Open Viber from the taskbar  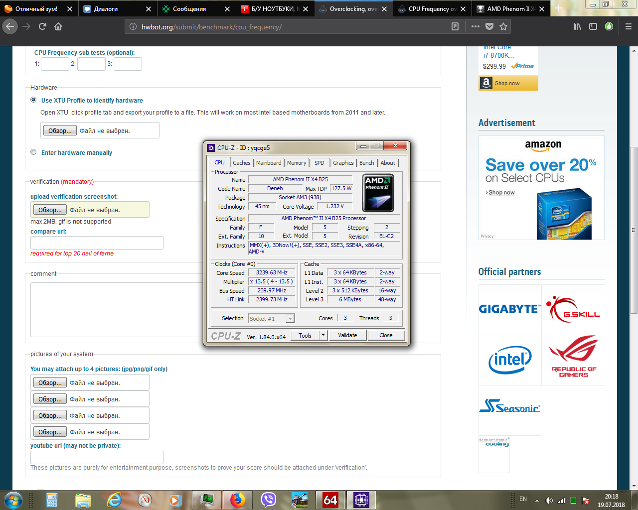click(x=269, y=500)
